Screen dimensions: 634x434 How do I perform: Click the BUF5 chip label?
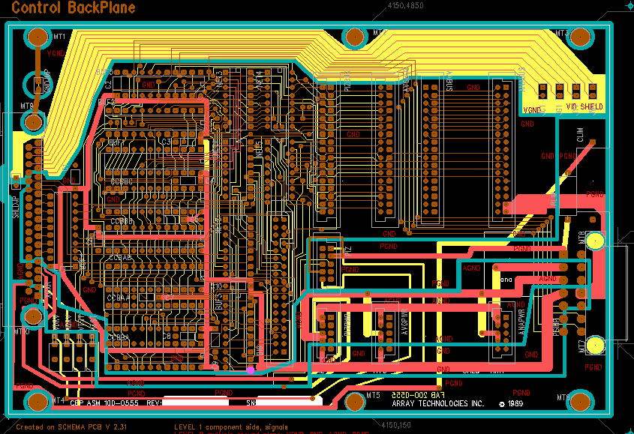tap(104, 72)
